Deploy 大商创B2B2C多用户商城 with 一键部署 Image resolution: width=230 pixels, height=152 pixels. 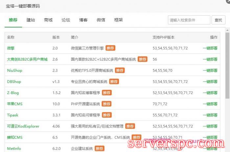click(x=210, y=59)
